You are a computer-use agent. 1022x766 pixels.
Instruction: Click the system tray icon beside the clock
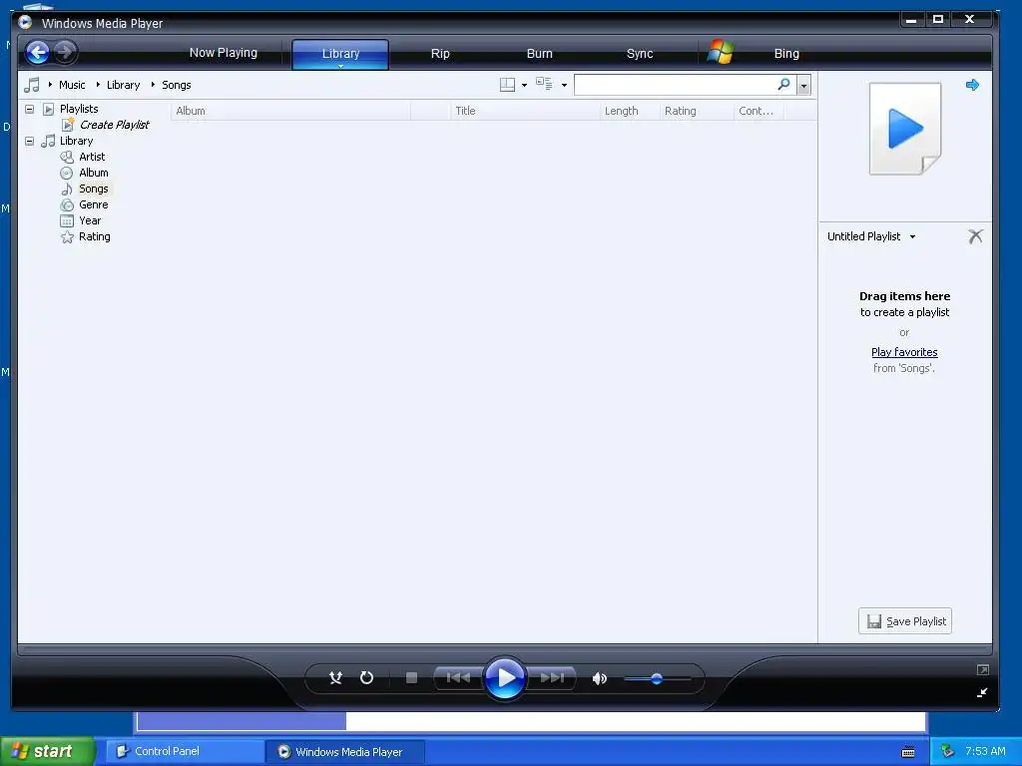948,751
